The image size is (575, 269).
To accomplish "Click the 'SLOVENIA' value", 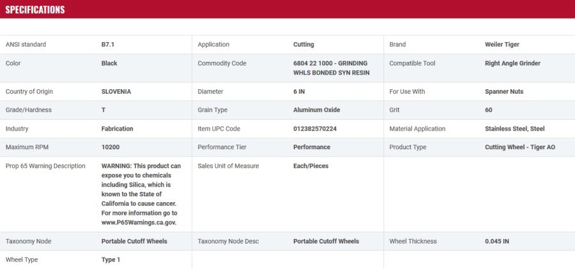I will 116,92.
